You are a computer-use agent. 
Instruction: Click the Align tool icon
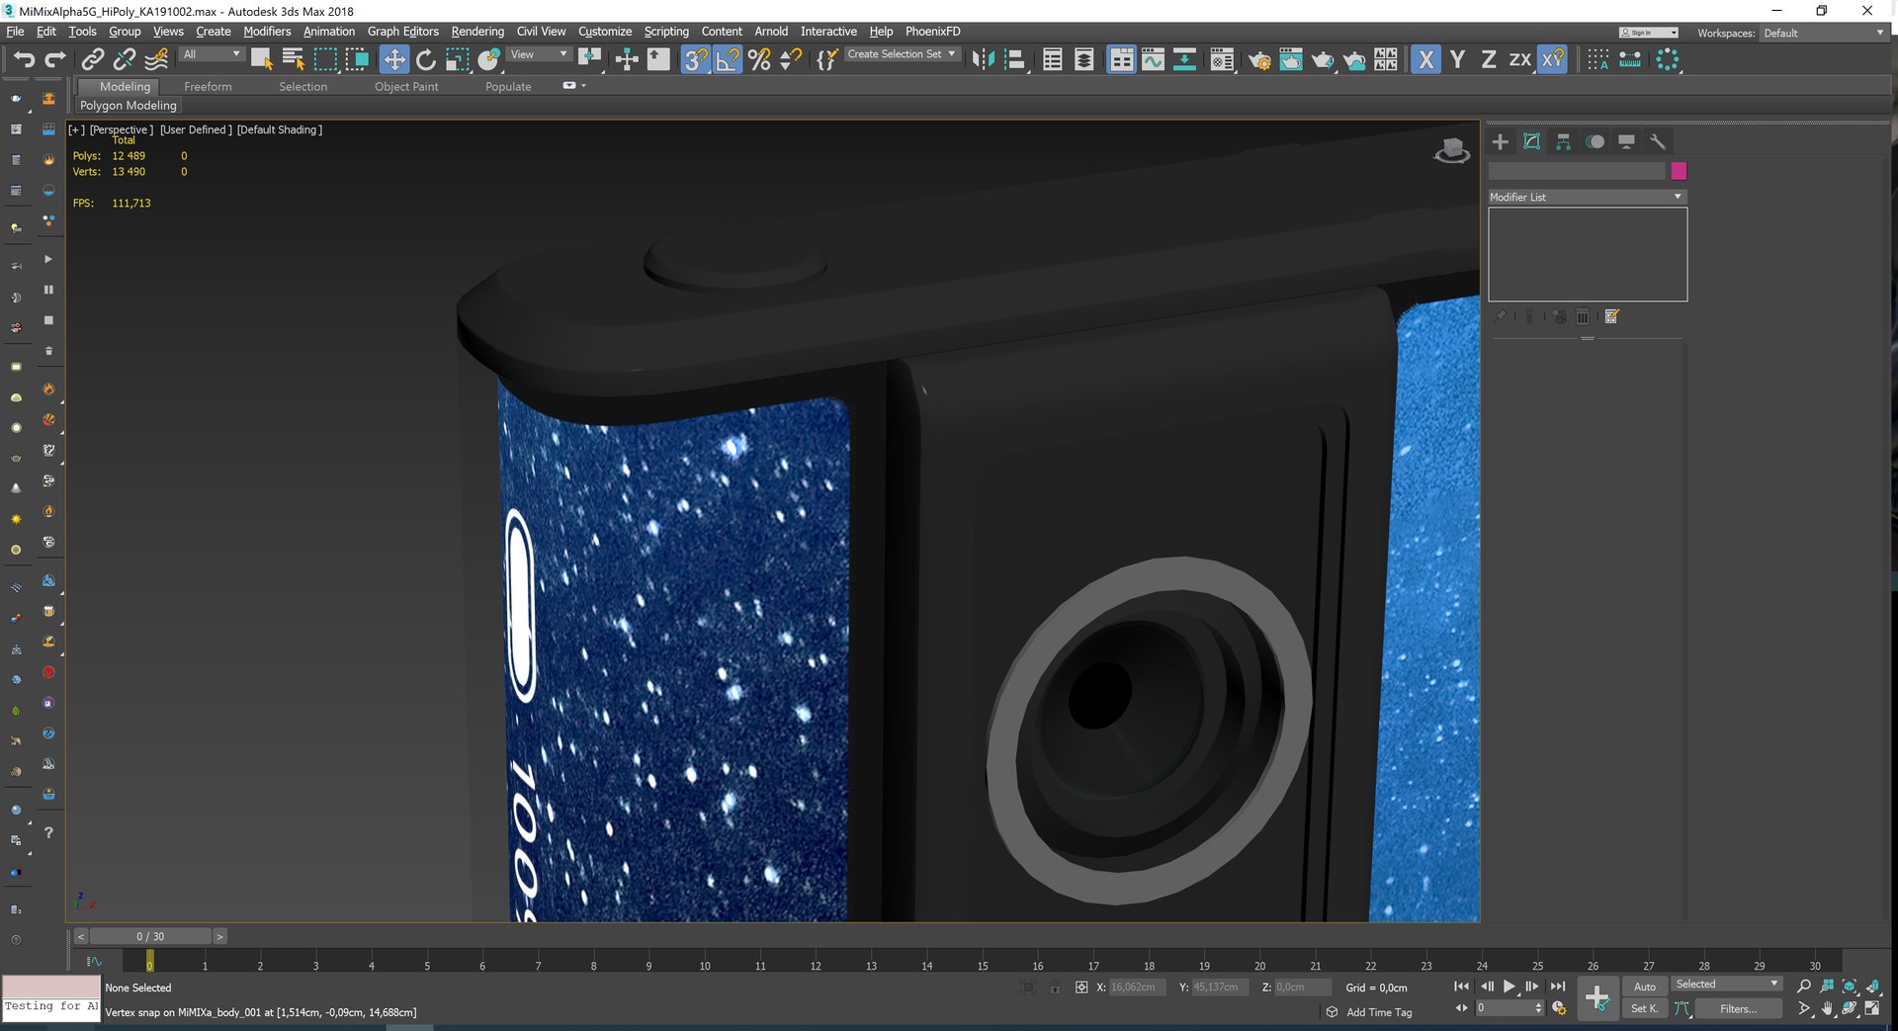click(1014, 59)
